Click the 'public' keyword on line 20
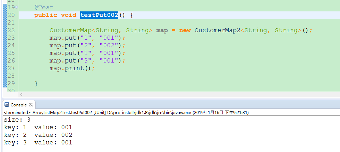This screenshot has height=152, width=340. coord(45,15)
